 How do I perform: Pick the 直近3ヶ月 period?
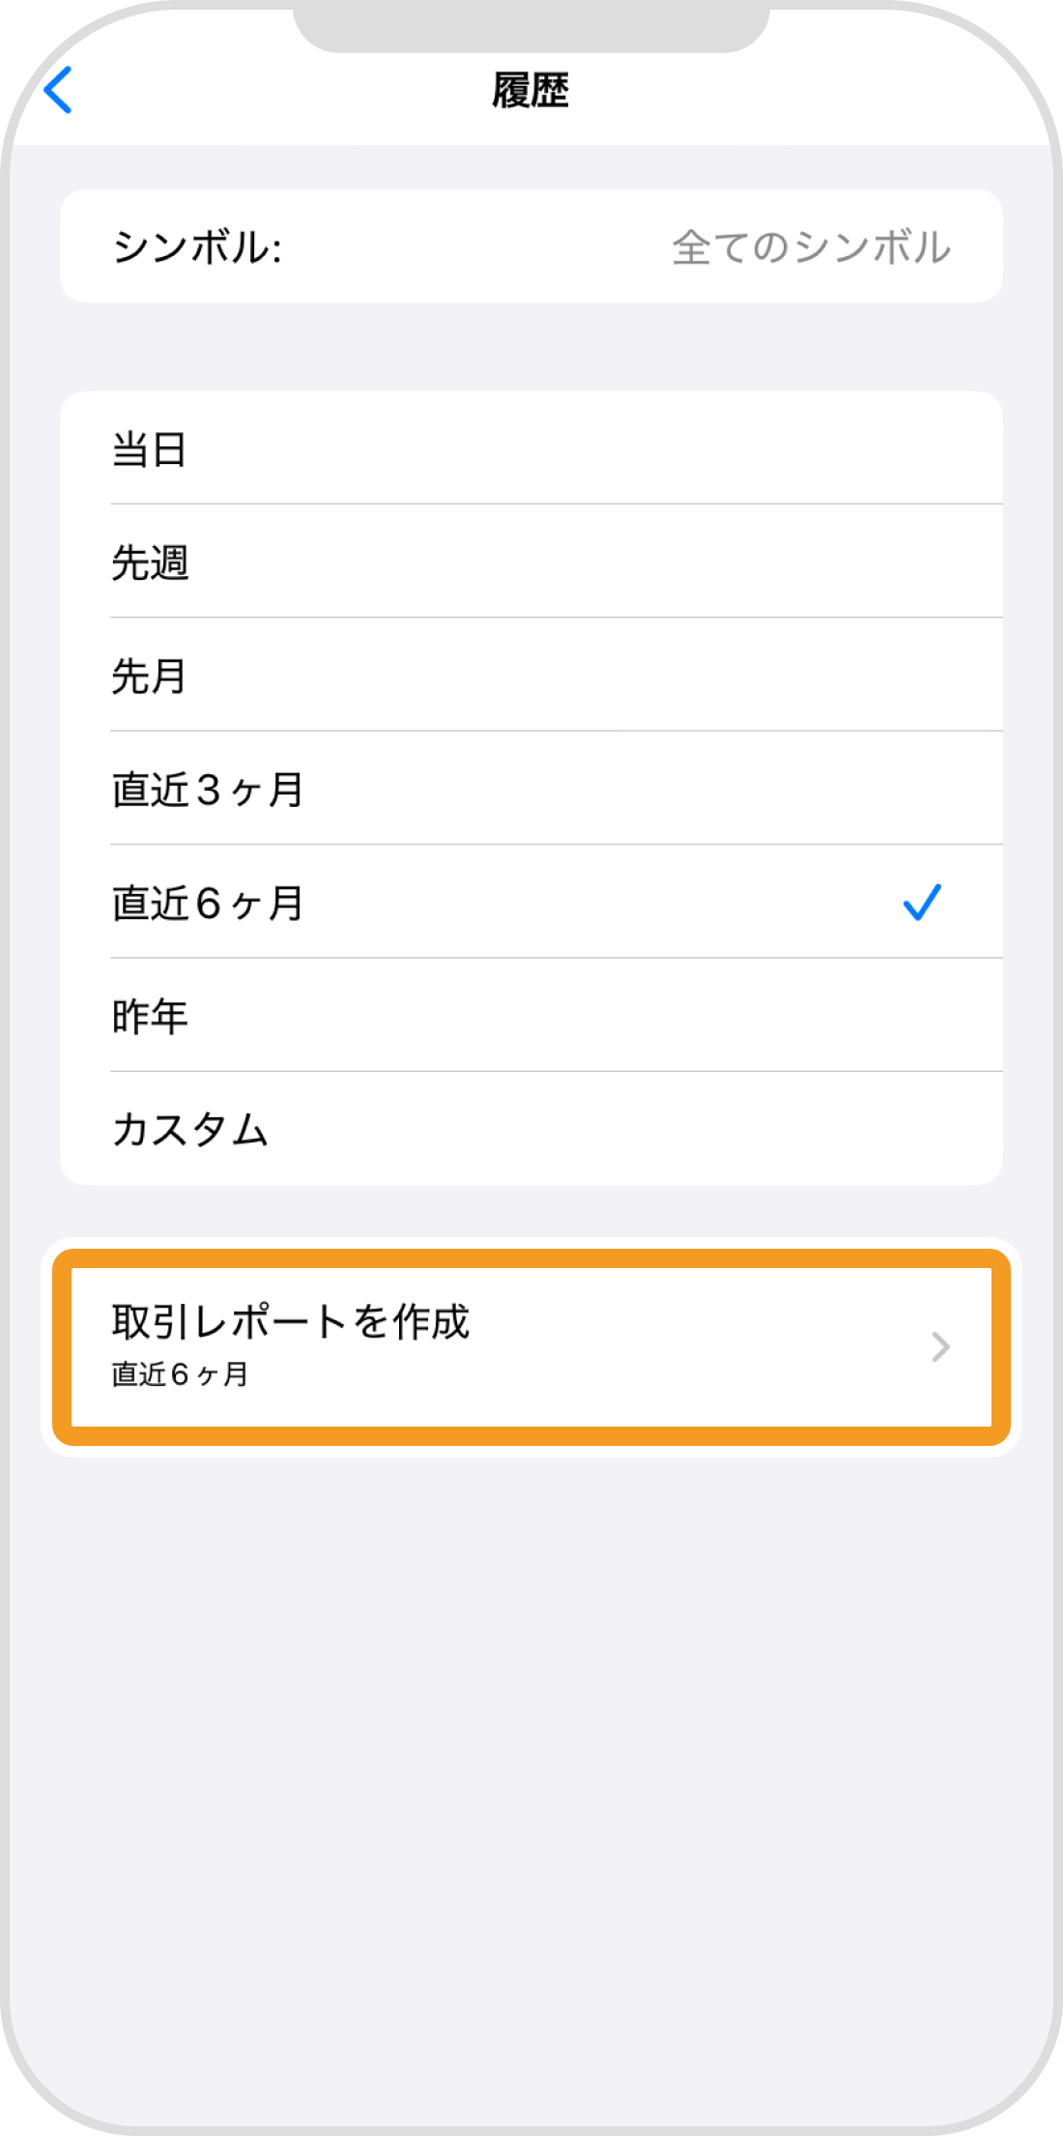208,790
